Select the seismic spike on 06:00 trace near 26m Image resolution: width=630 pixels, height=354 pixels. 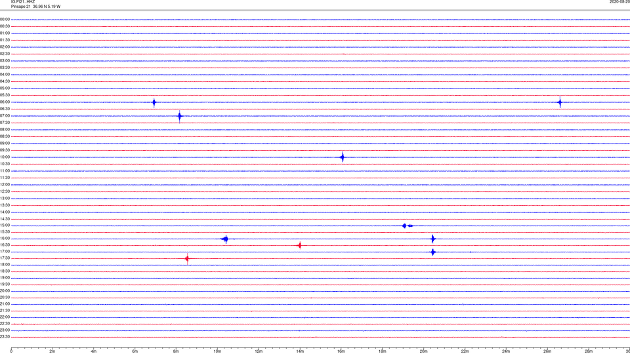click(x=560, y=102)
